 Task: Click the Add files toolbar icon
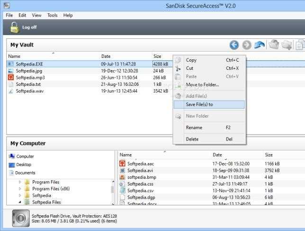(x=274, y=45)
